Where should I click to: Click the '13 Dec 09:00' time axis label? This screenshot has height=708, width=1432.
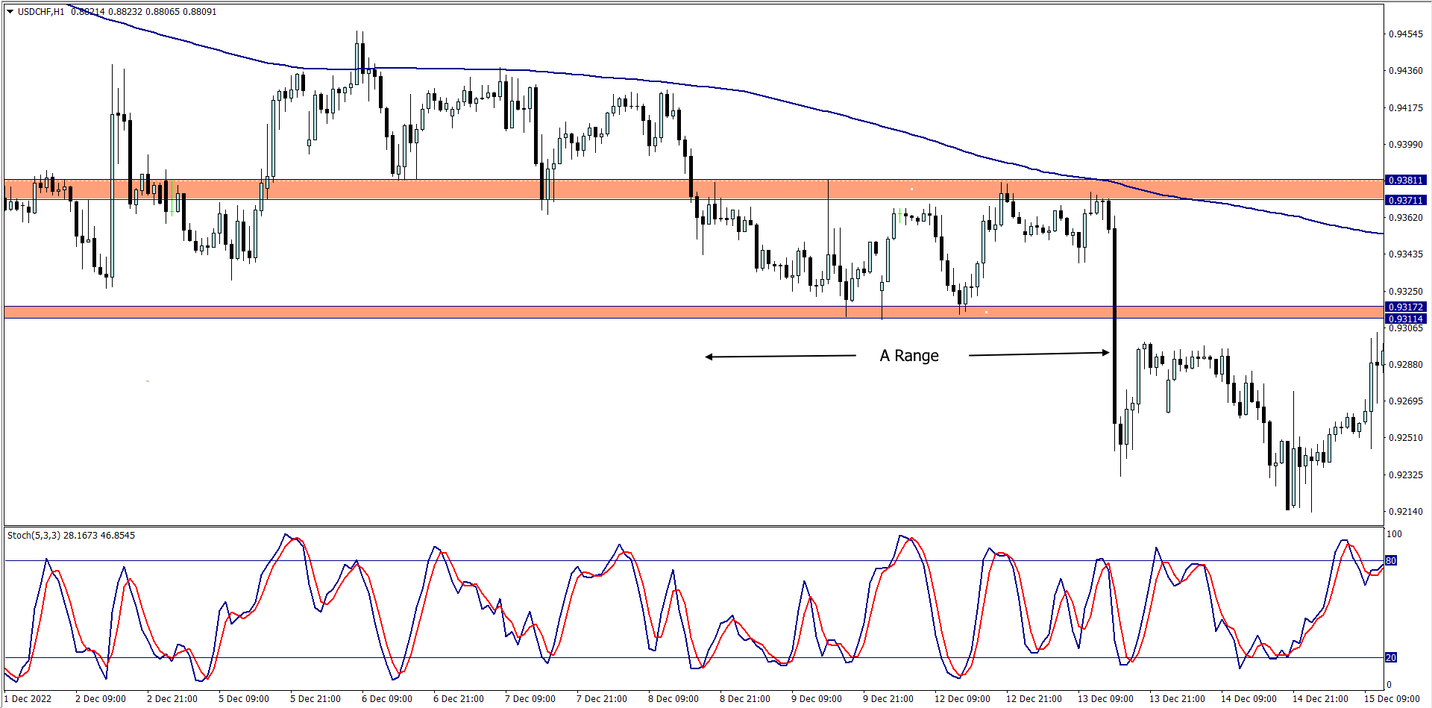pyautogui.click(x=1106, y=699)
